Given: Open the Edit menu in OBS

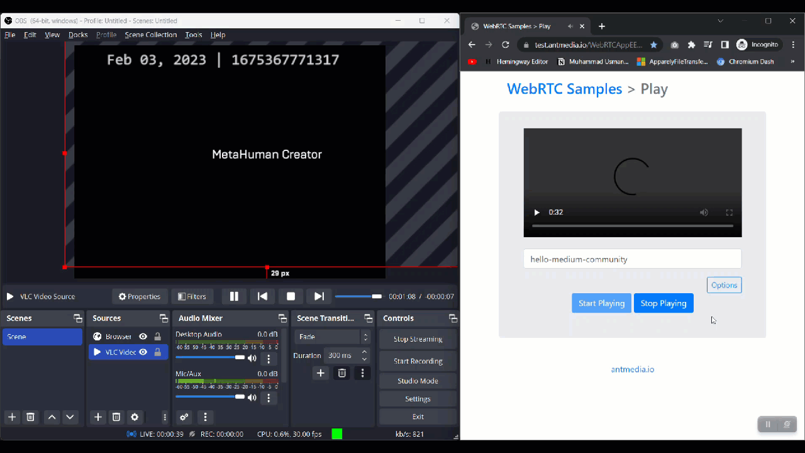Looking at the screenshot, I should (x=30, y=35).
